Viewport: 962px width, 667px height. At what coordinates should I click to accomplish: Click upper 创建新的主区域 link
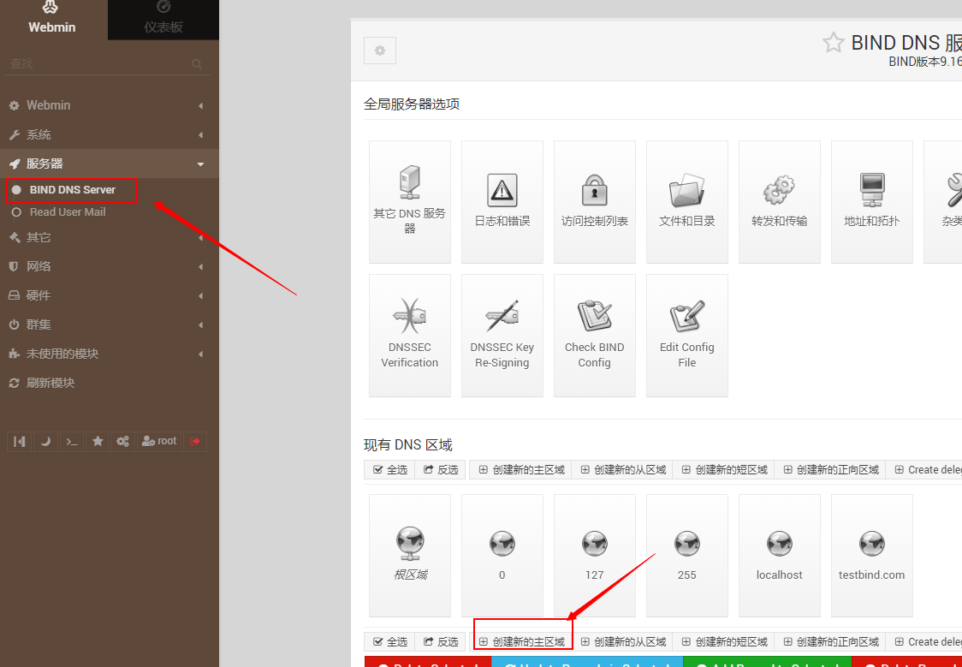521,469
